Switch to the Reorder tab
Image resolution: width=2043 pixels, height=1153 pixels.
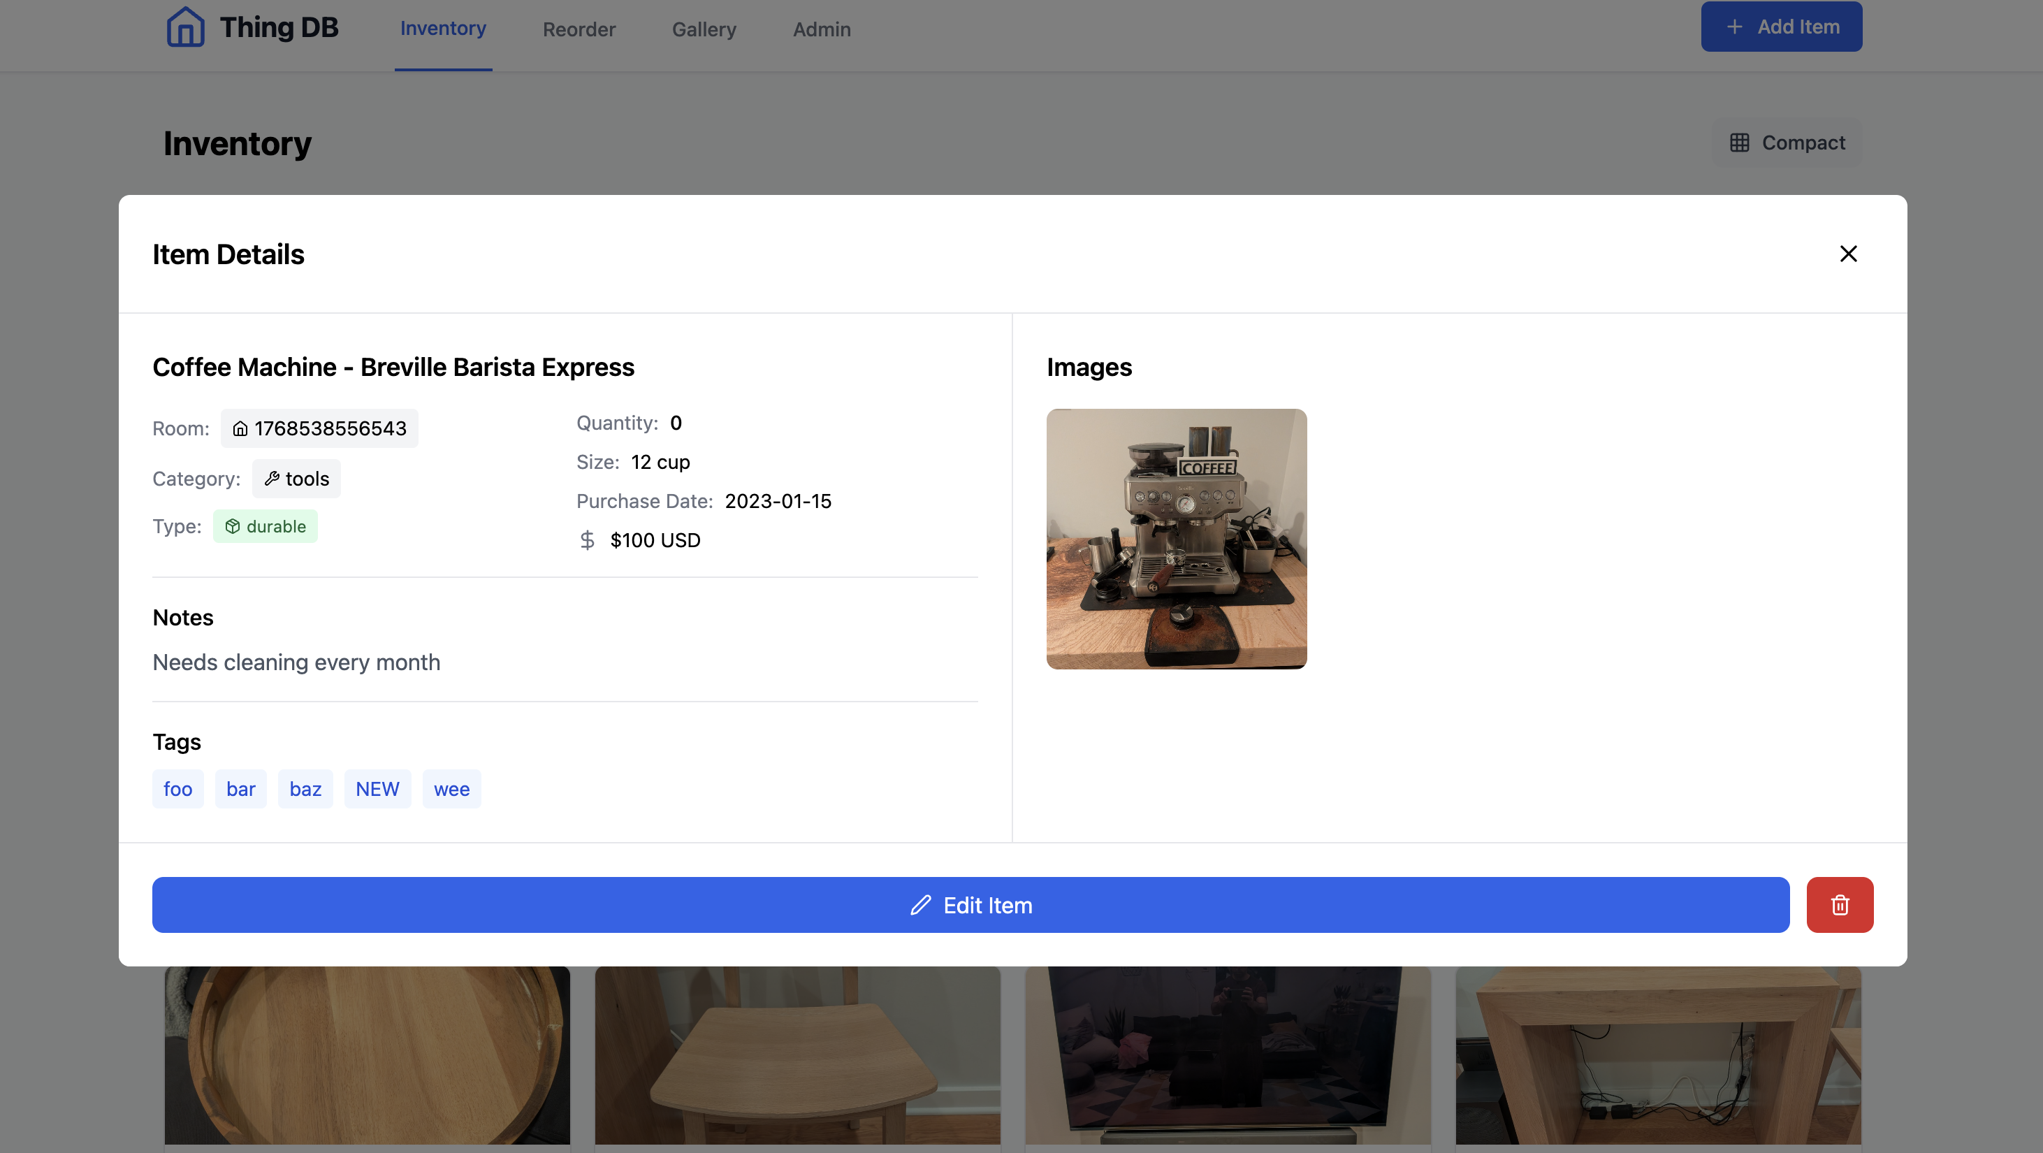(x=579, y=29)
